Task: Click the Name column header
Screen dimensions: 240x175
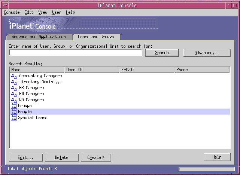Action: (37, 70)
